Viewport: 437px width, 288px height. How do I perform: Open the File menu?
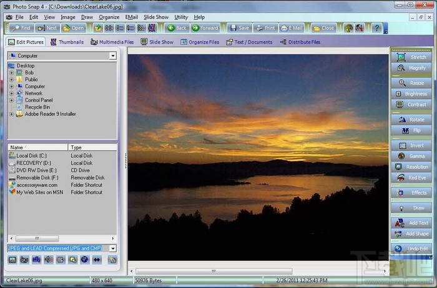coord(19,17)
